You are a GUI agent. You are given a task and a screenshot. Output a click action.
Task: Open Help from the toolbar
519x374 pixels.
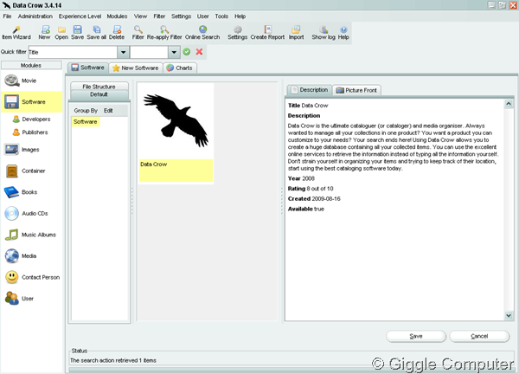point(343,33)
